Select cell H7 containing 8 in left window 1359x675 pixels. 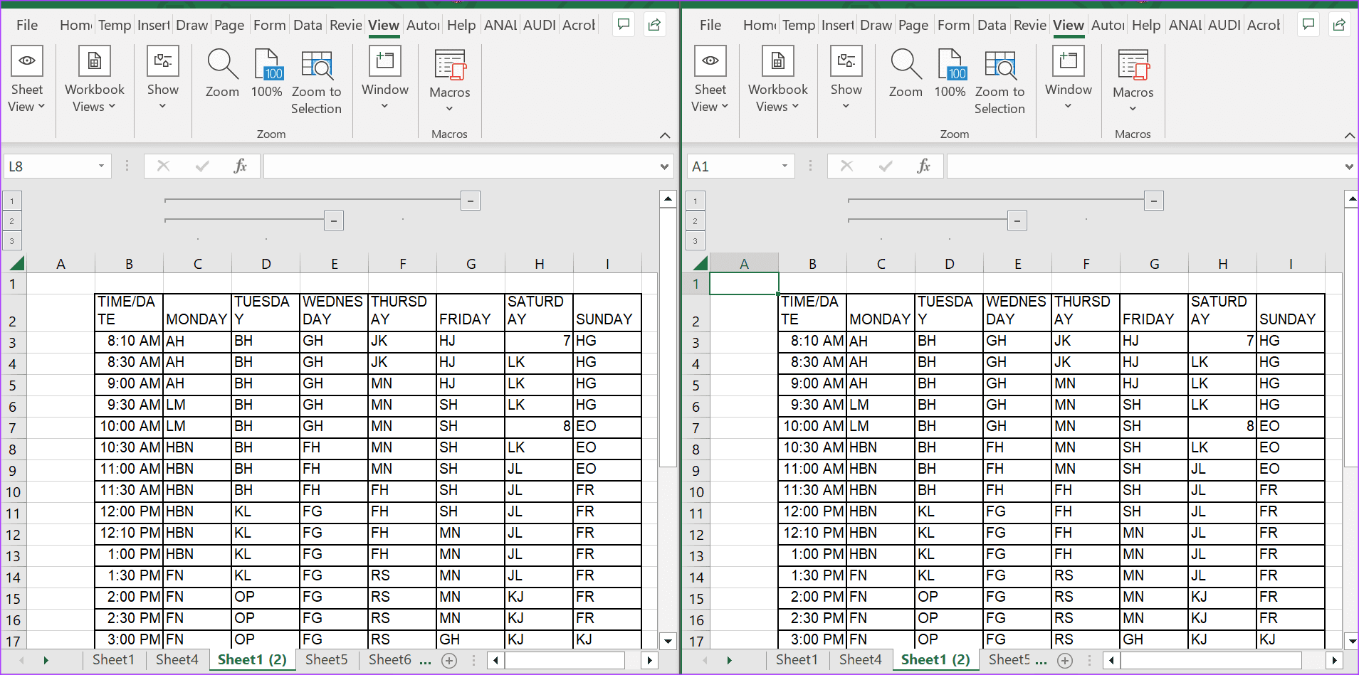539,426
